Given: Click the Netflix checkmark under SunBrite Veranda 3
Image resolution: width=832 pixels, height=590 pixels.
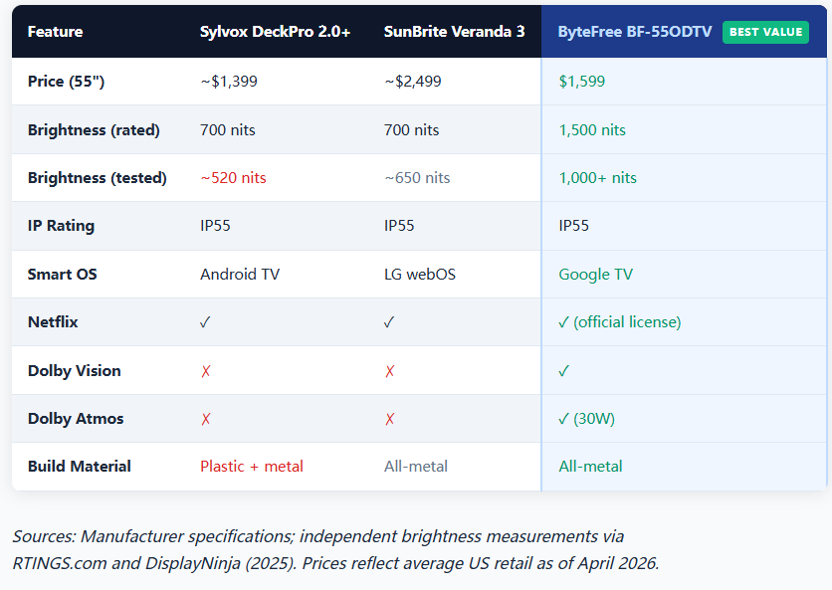Looking at the screenshot, I should pyautogui.click(x=389, y=322).
